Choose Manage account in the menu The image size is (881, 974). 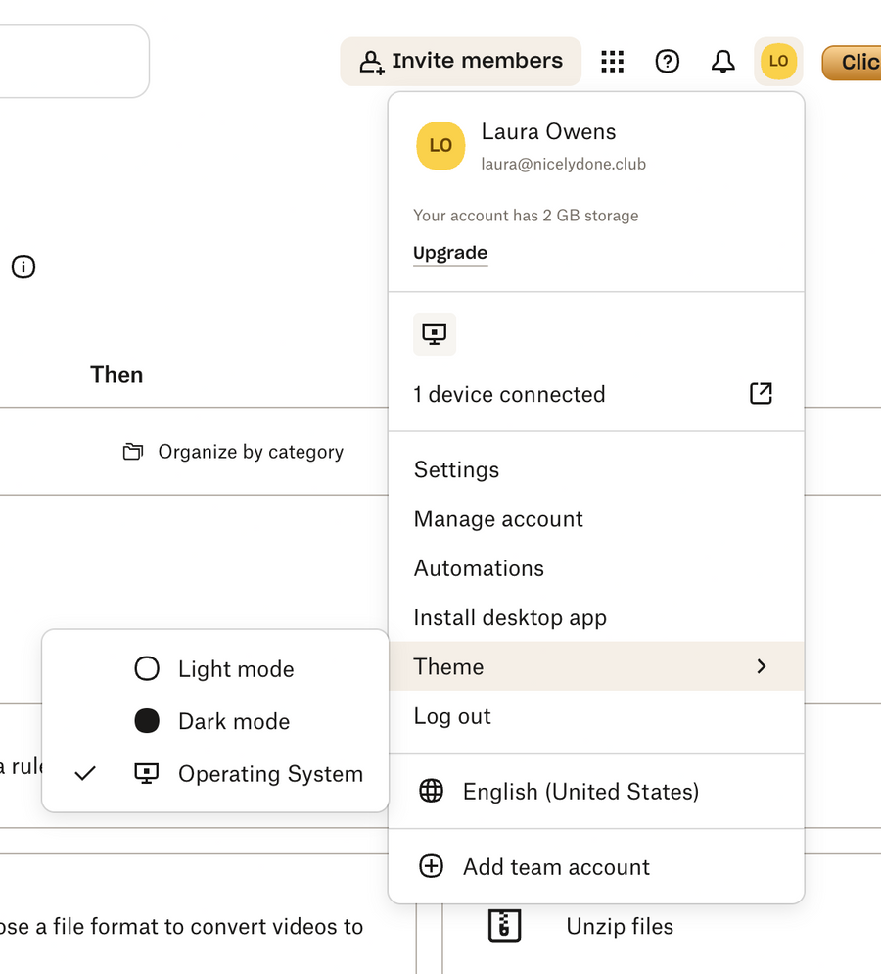[498, 518]
